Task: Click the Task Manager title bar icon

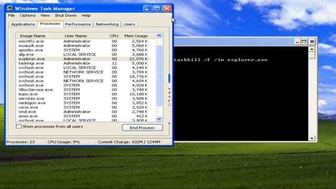Action: pyautogui.click(x=9, y=8)
